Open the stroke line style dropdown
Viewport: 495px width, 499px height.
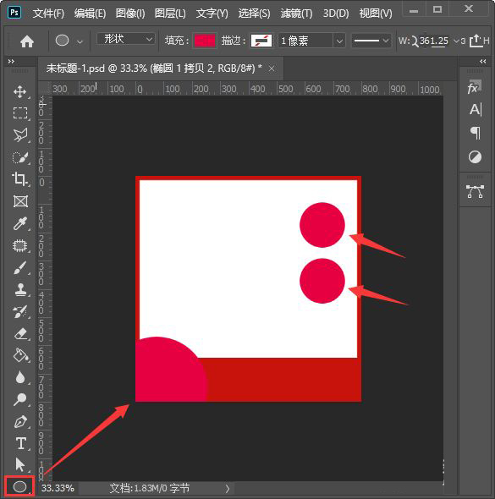[371, 41]
